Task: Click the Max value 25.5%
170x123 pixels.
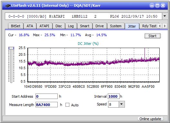Action: [x=50, y=35]
